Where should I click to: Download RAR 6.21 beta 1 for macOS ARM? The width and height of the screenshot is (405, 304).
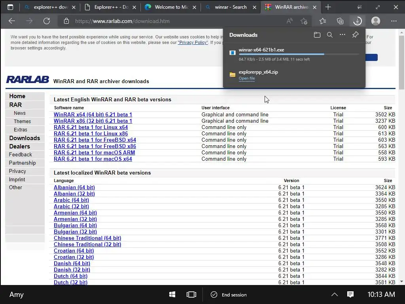pyautogui.click(x=94, y=152)
